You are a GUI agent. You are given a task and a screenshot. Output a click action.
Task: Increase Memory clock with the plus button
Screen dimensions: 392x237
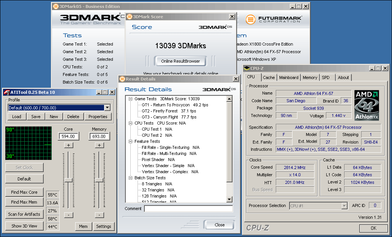point(99,145)
